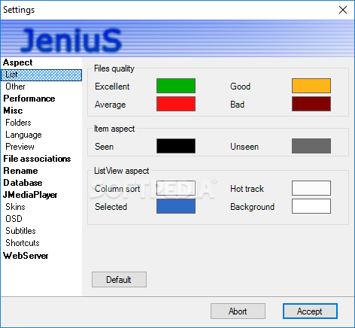Open the Database settings category
Viewport: 355px width, 328px height.
click(x=23, y=183)
